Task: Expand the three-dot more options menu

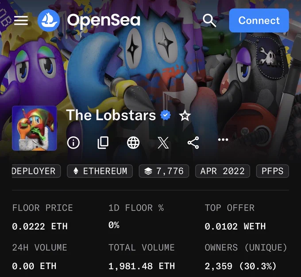Action: [223, 140]
